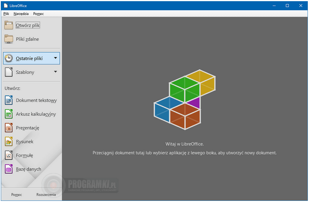The height and width of the screenshot is (202, 309).
Task: Expand the Ostatnie pliki dropdown arrow
Action: coord(56,58)
